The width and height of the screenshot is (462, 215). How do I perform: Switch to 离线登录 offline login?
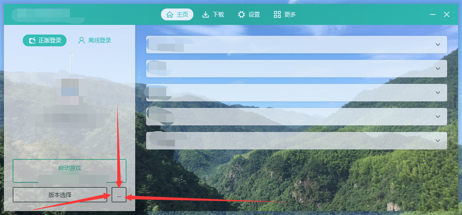point(94,40)
